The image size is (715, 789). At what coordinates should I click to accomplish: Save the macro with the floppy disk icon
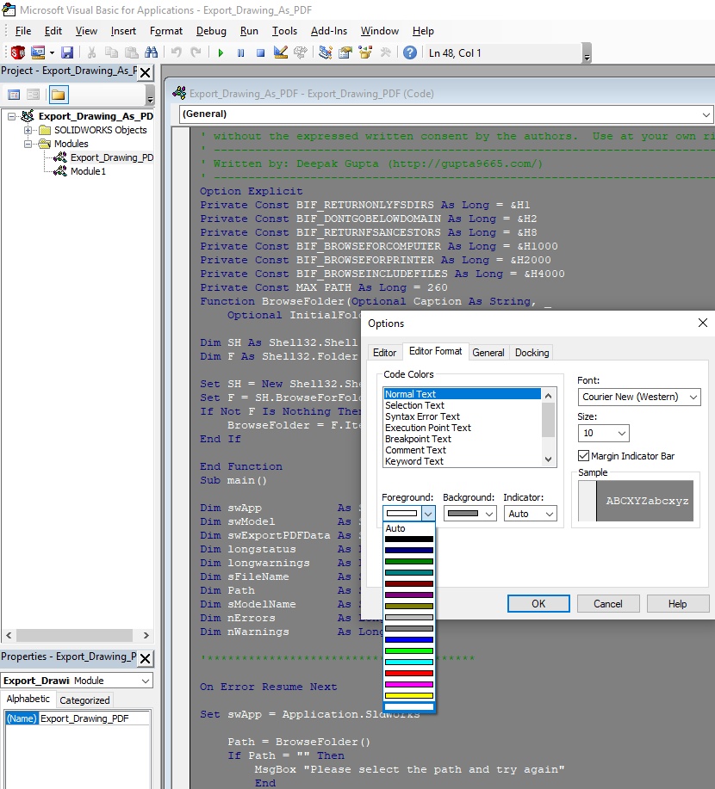click(67, 52)
